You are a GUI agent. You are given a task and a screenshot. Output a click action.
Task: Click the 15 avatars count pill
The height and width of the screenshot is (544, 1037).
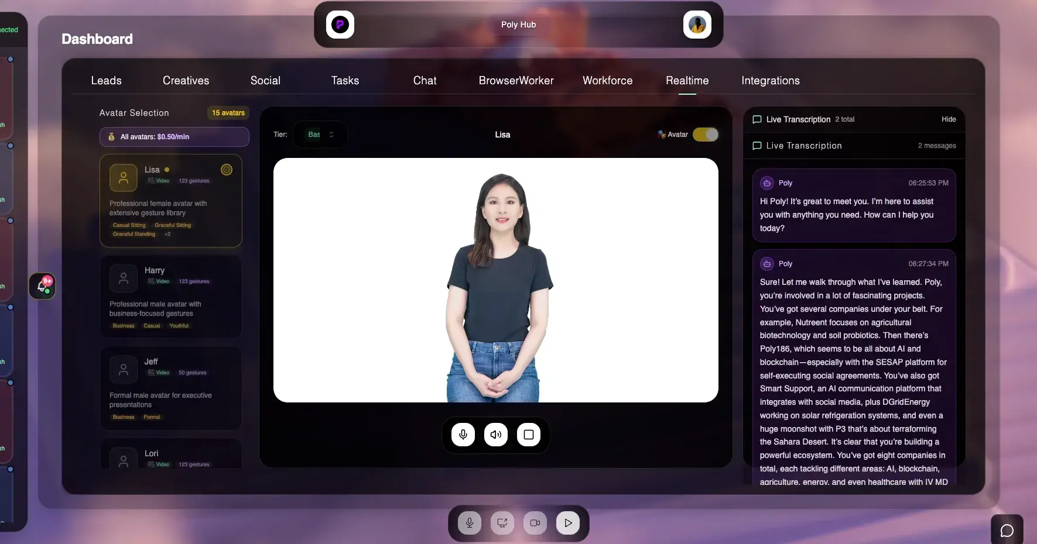coord(228,113)
